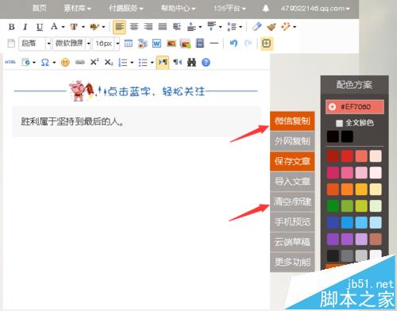The width and height of the screenshot is (397, 311).
Task: Open the blue help question mark
Action: [206, 63]
